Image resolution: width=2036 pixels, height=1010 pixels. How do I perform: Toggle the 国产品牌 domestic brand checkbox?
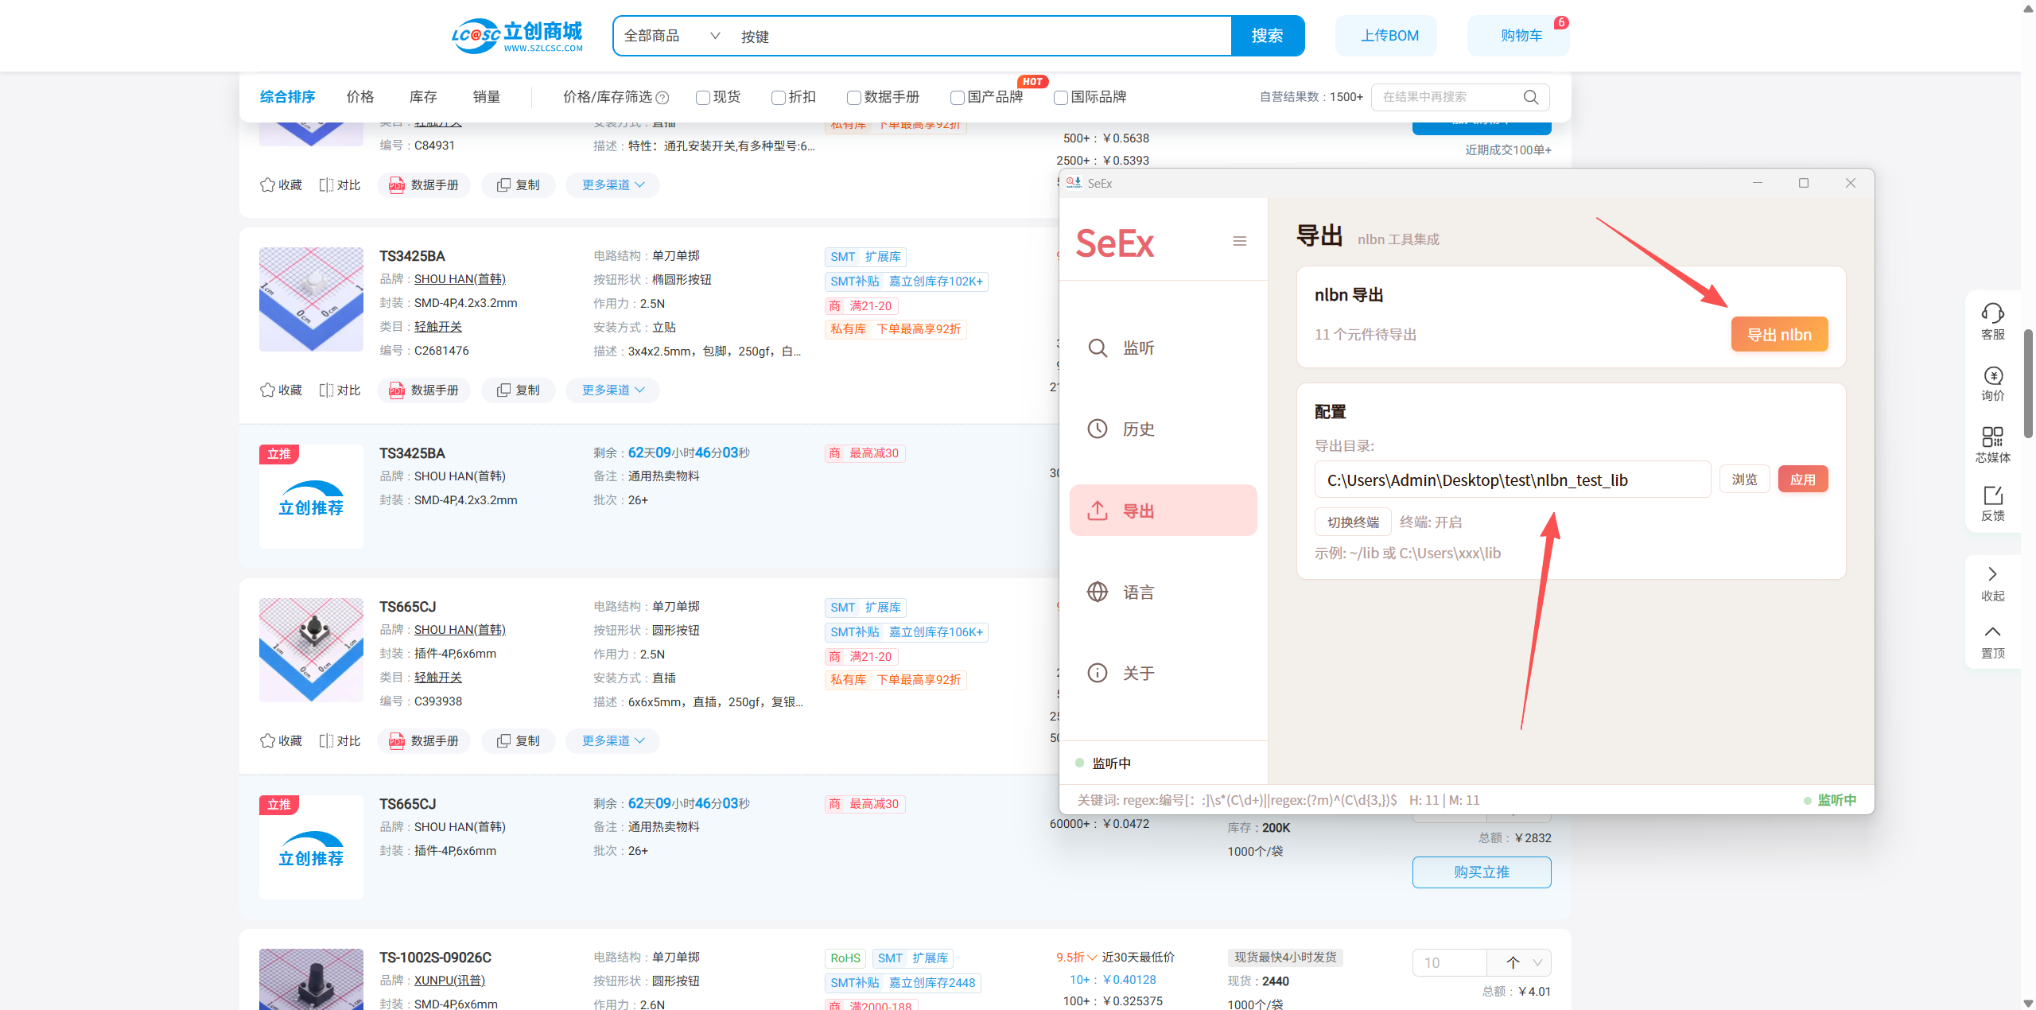tap(958, 97)
